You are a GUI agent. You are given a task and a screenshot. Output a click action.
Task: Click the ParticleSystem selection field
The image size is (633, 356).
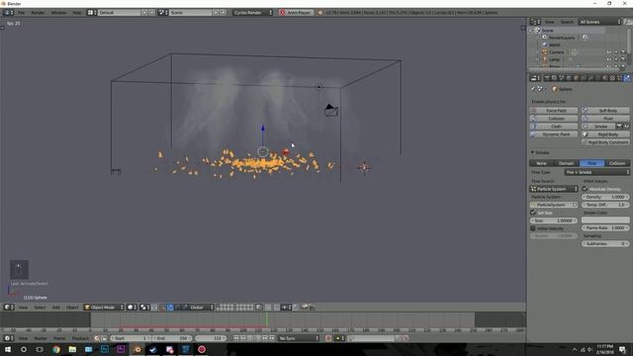[x=554, y=205]
